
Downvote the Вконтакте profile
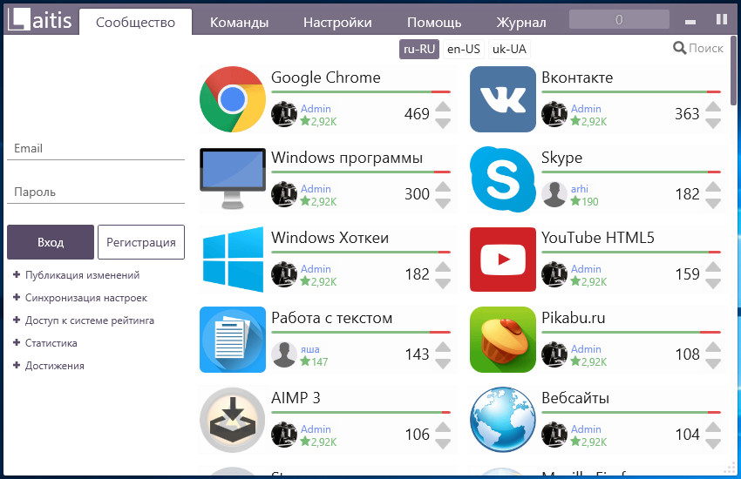coord(713,123)
